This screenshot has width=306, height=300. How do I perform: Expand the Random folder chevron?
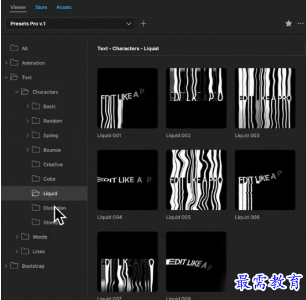tap(28, 121)
